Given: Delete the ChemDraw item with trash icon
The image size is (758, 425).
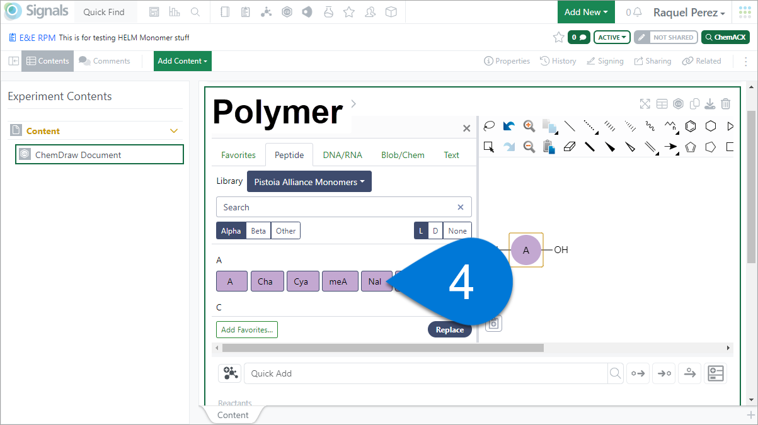Looking at the screenshot, I should (x=726, y=104).
